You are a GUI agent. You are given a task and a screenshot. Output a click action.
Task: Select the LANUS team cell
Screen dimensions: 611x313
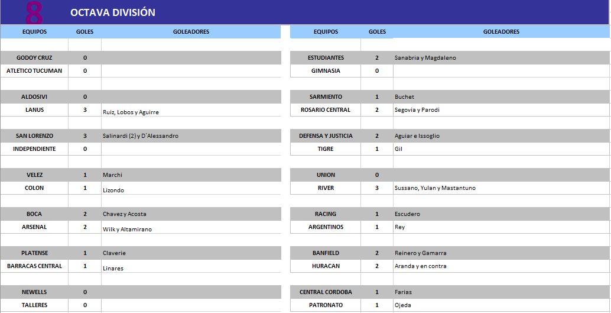pos(34,109)
